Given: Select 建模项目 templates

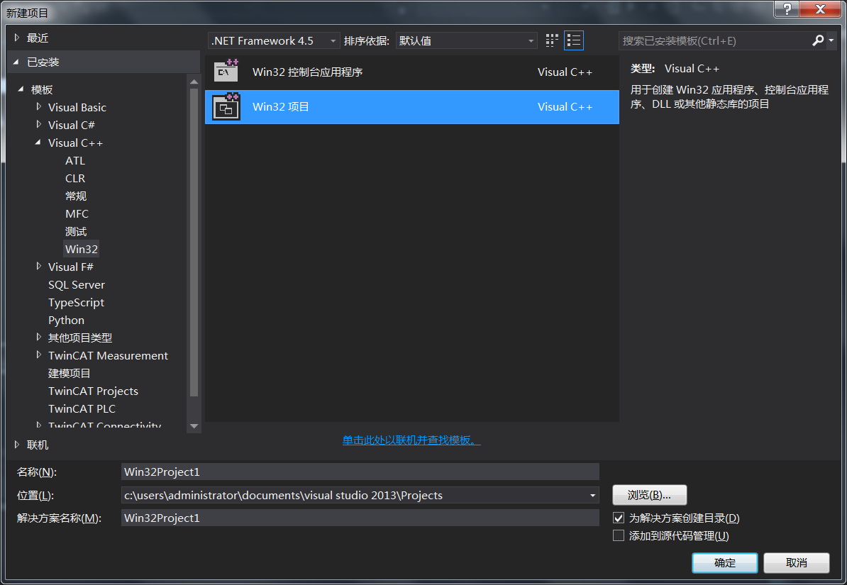Looking at the screenshot, I should (69, 373).
